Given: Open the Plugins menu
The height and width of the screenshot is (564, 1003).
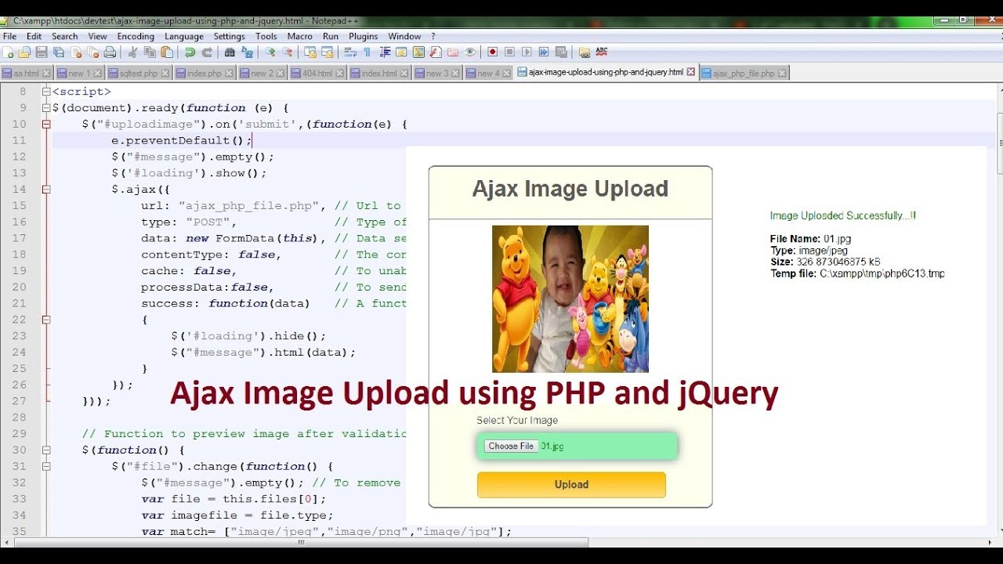Looking at the screenshot, I should pos(363,36).
